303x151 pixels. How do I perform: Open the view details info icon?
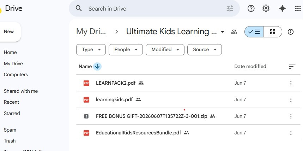[290, 32]
